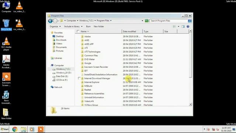Viewport: 236px width, 133px height.
Task: Open Windows Explorer from taskbar
Action: tap(24, 129)
